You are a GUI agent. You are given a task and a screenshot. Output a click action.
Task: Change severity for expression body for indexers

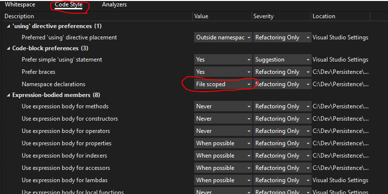282,156
